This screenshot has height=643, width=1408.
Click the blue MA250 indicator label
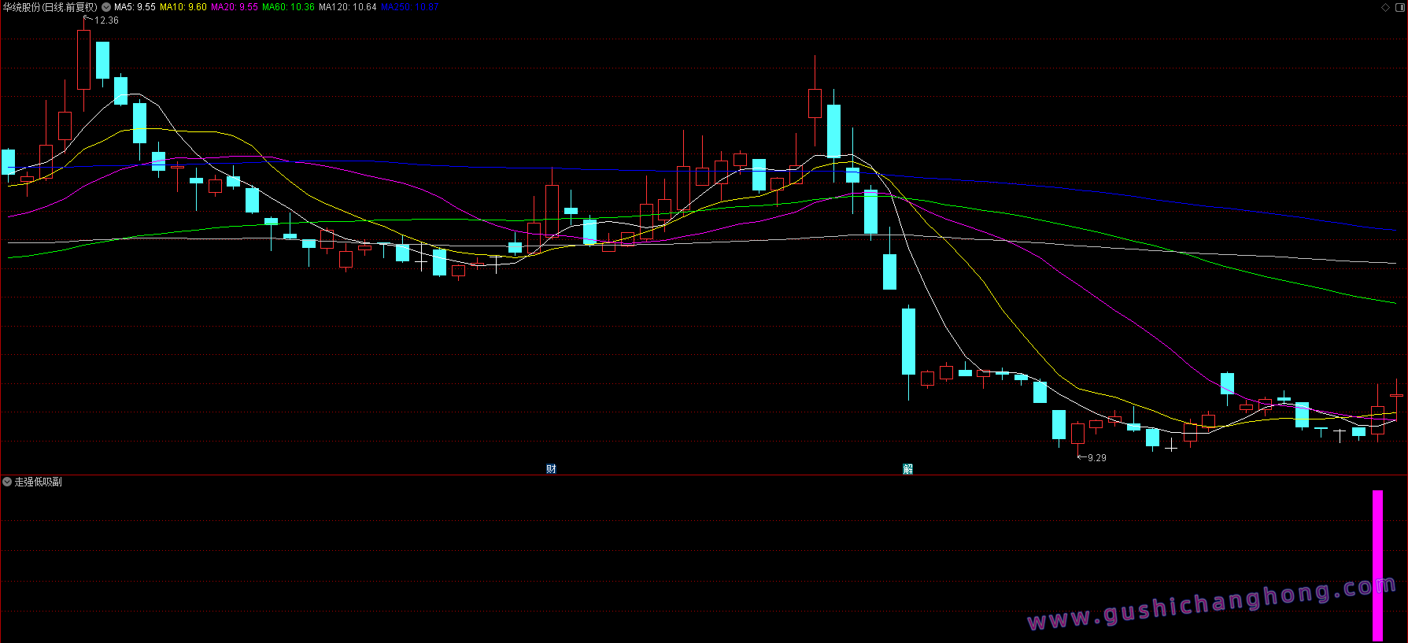(x=409, y=7)
